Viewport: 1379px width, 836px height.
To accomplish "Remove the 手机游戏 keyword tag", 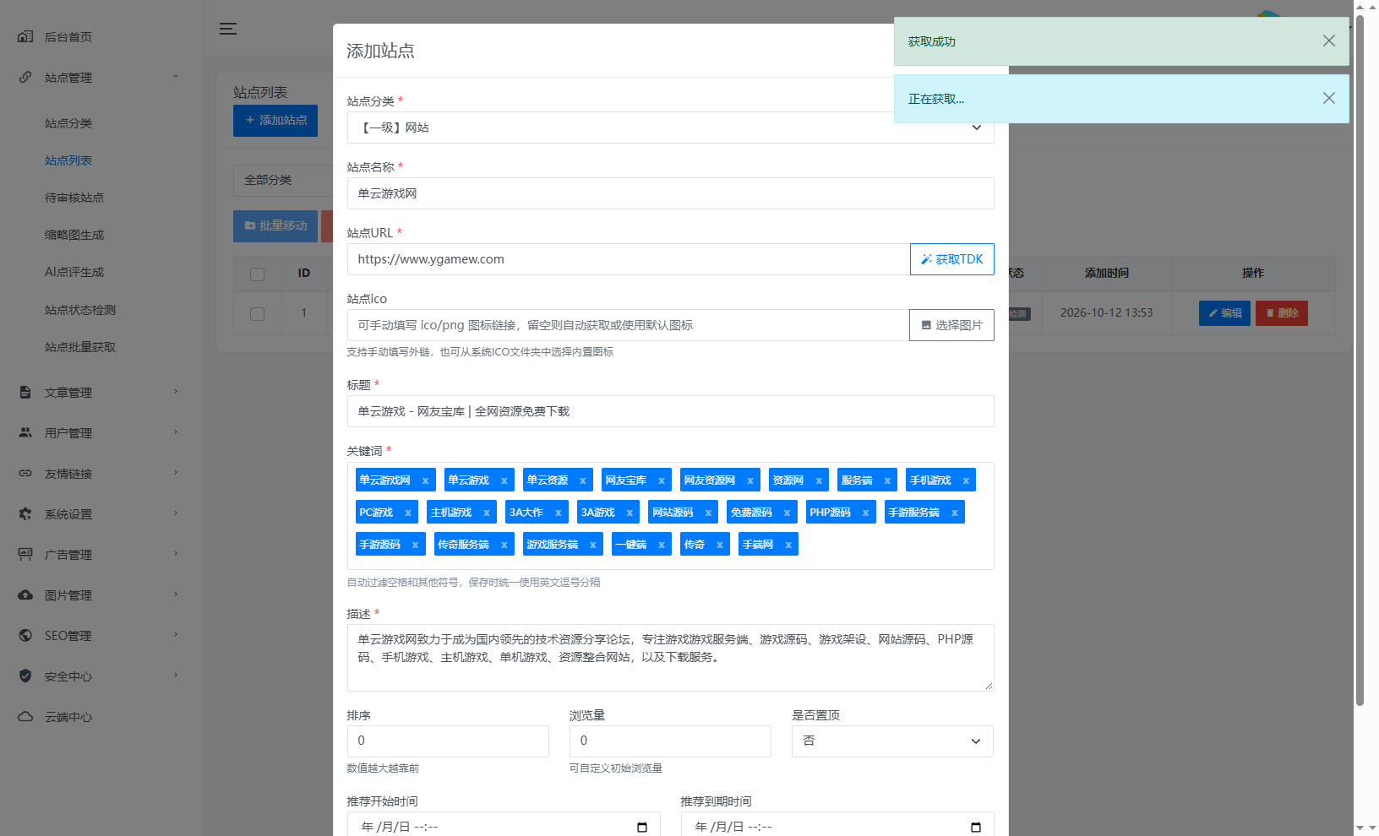I will (966, 480).
